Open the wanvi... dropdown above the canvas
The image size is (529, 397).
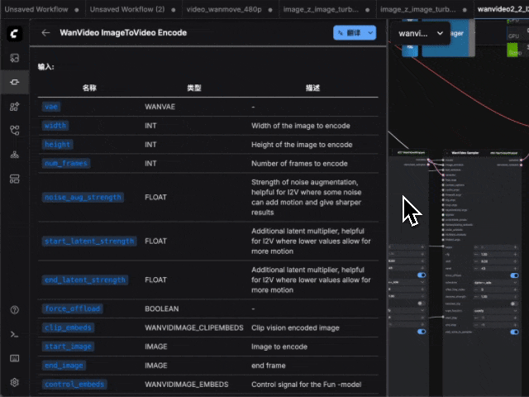point(420,33)
